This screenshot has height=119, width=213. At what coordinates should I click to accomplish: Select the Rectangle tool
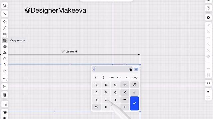5,34
